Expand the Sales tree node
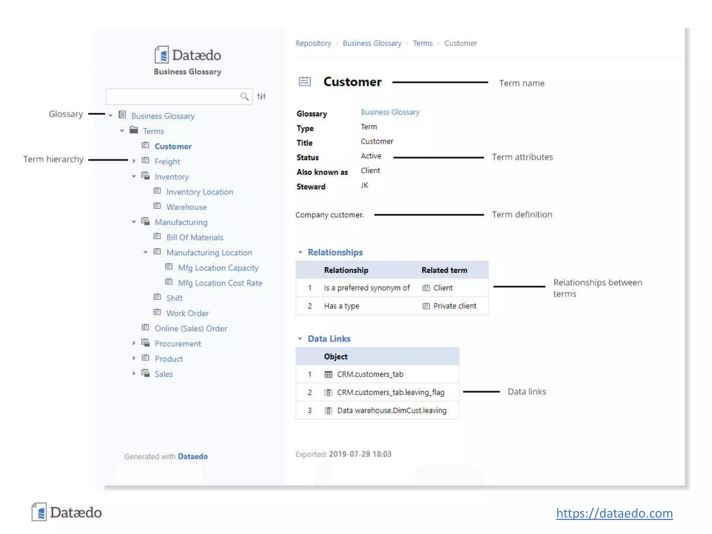The height and width of the screenshot is (534, 712). [134, 373]
